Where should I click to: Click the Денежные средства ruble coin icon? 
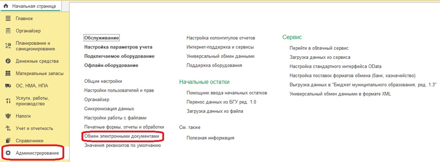[8, 61]
